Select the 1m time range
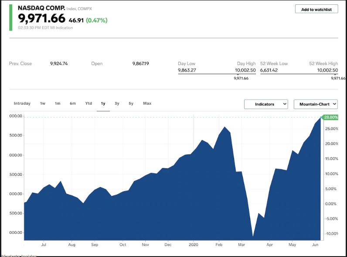Image resolution: width=347 pixels, height=257 pixels. (x=58, y=103)
